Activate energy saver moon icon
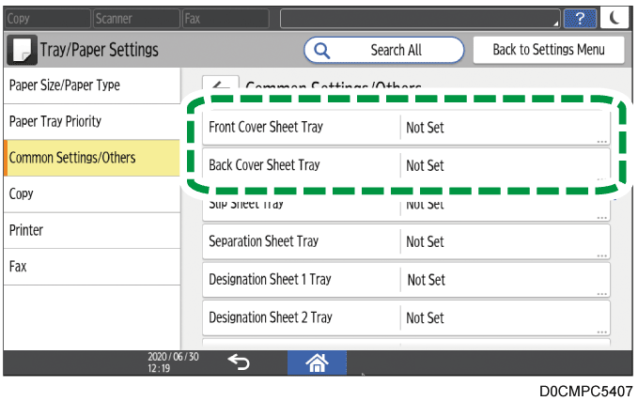 click(x=615, y=18)
